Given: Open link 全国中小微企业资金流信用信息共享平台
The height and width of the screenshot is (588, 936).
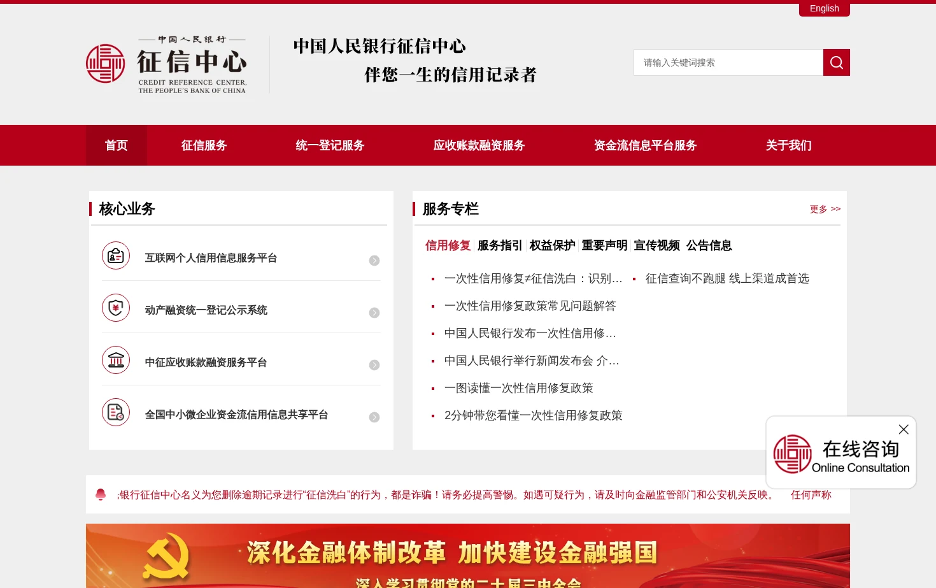Looking at the screenshot, I should click(237, 415).
